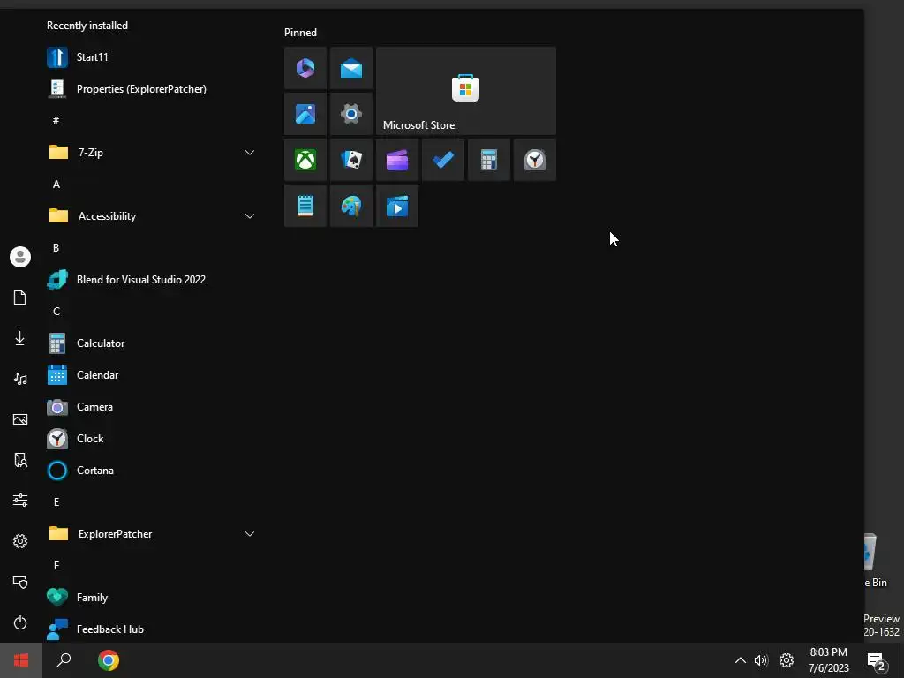
Task: Click the sliders icon in the sidebar
Action: pos(20,500)
